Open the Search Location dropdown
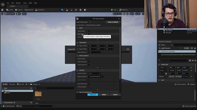Viewport: 197px width, 110px height. coord(94,73)
